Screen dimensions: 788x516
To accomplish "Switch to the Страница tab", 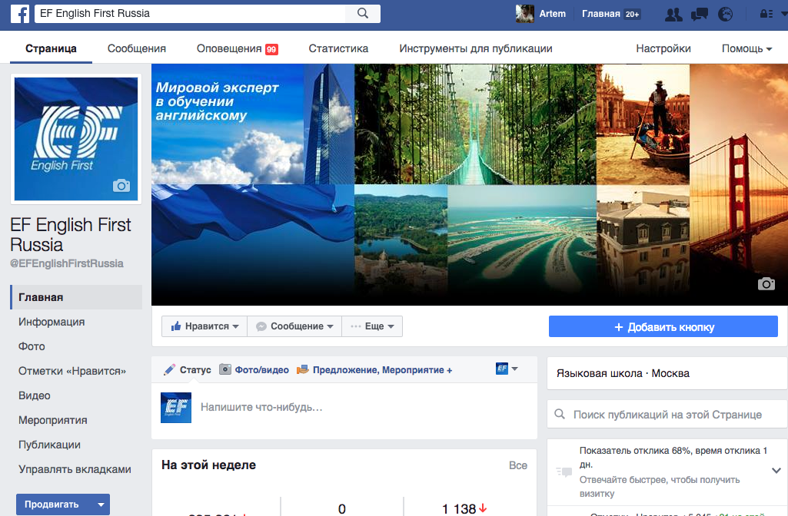I will click(x=51, y=48).
